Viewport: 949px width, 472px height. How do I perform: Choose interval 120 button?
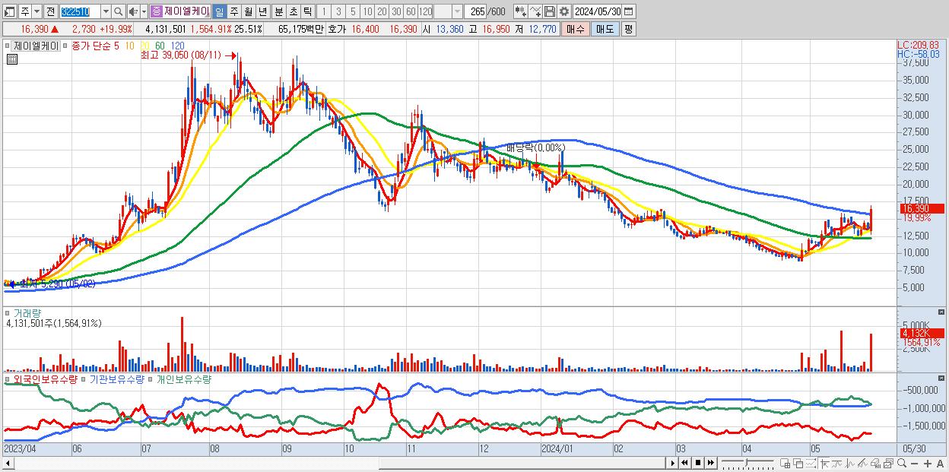click(x=425, y=11)
